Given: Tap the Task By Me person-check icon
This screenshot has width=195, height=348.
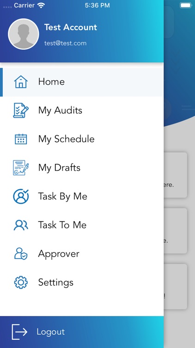Looking at the screenshot, I should pyautogui.click(x=21, y=196).
